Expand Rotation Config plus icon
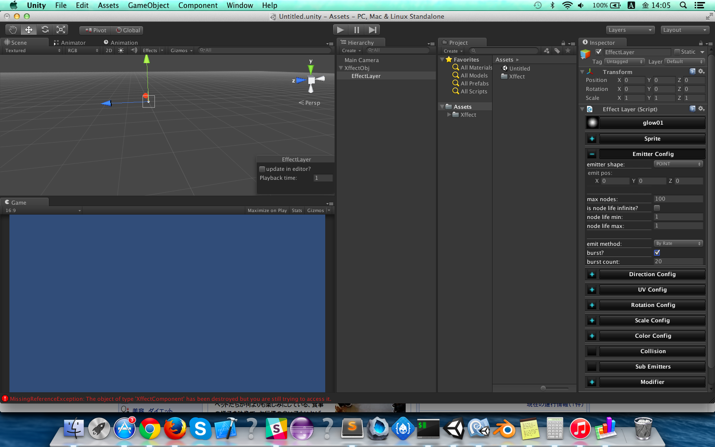Image resolution: width=715 pixels, height=447 pixels. click(x=592, y=305)
